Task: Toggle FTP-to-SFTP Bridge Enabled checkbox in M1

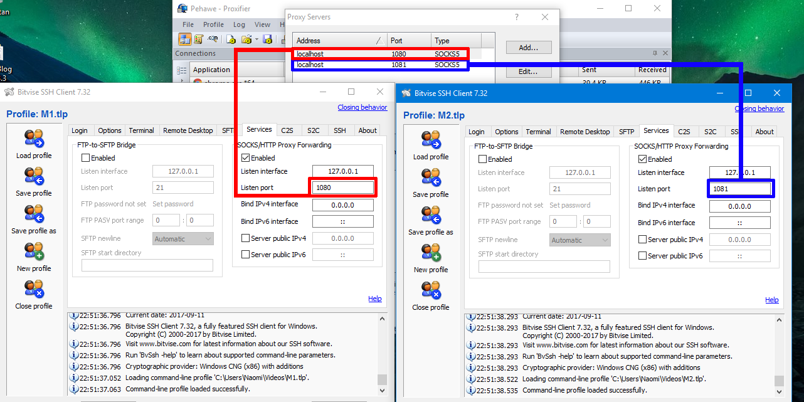Action: (x=86, y=158)
